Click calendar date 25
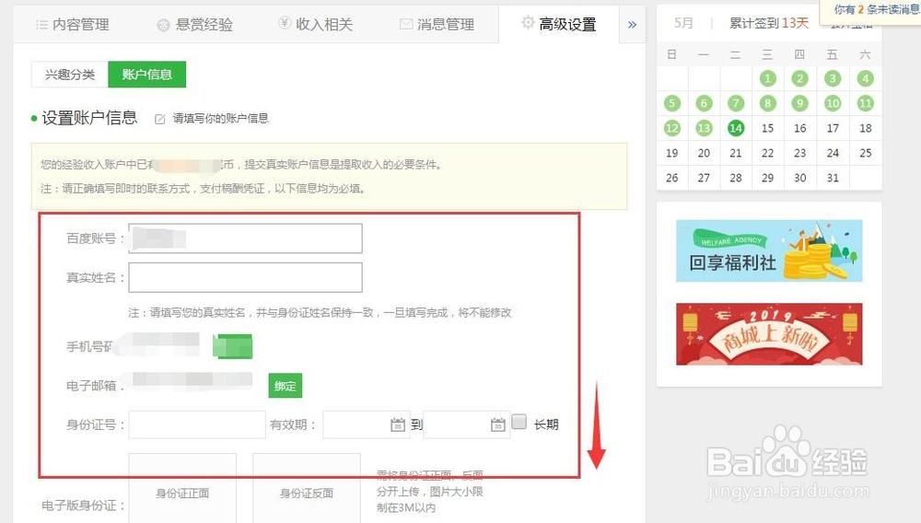 coord(865,153)
